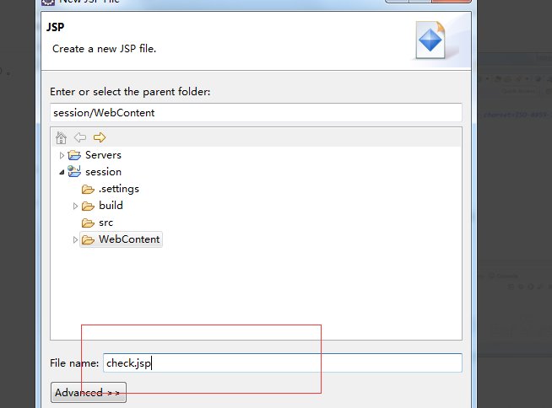Click the .settings folder icon
Viewport: 552px width, 408px height.
[x=88, y=189]
